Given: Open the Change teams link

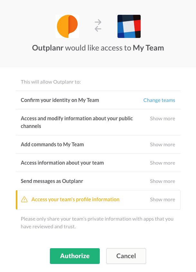Looking at the screenshot, I should [x=159, y=100].
